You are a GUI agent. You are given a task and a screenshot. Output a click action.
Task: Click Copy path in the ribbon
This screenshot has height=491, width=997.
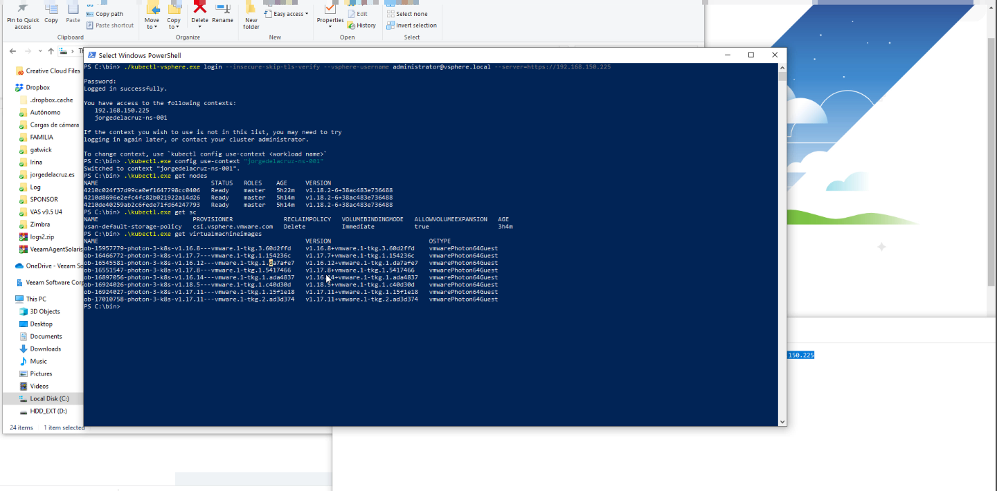click(x=105, y=14)
